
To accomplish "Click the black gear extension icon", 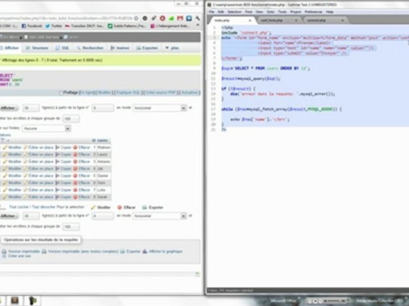I will point(145,18).
